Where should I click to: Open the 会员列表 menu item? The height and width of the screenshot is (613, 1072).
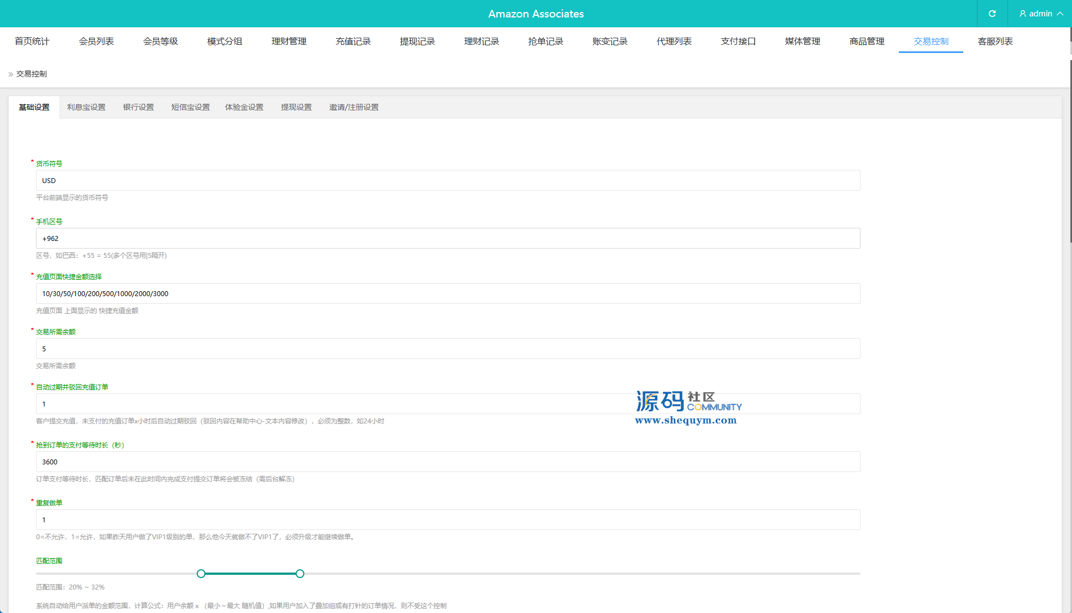96,42
